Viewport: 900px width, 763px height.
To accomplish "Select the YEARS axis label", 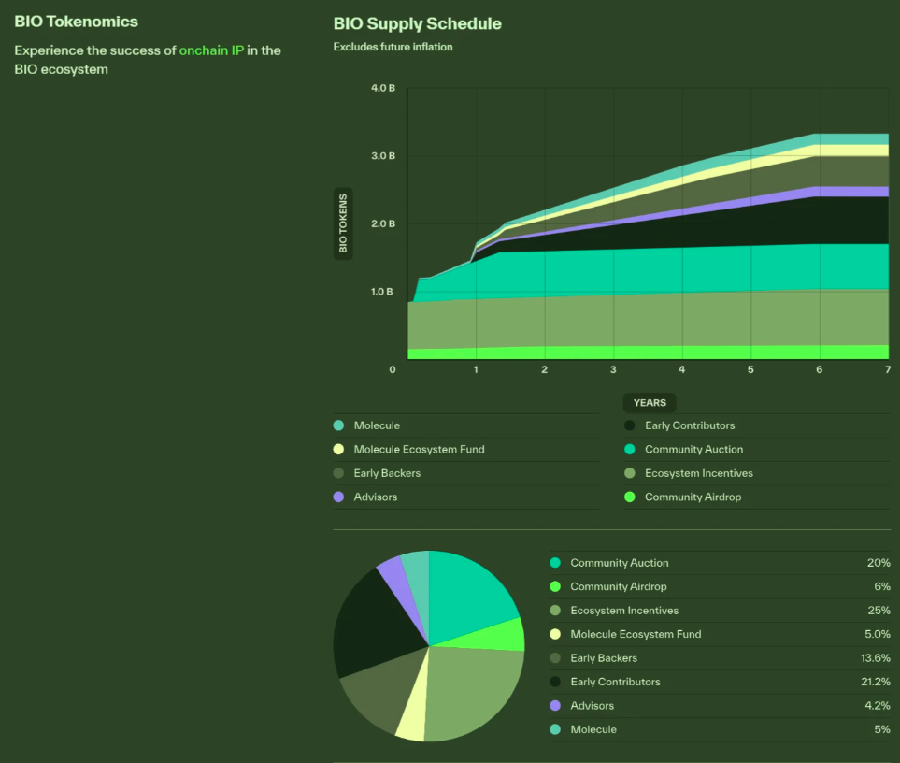I will pos(650,402).
